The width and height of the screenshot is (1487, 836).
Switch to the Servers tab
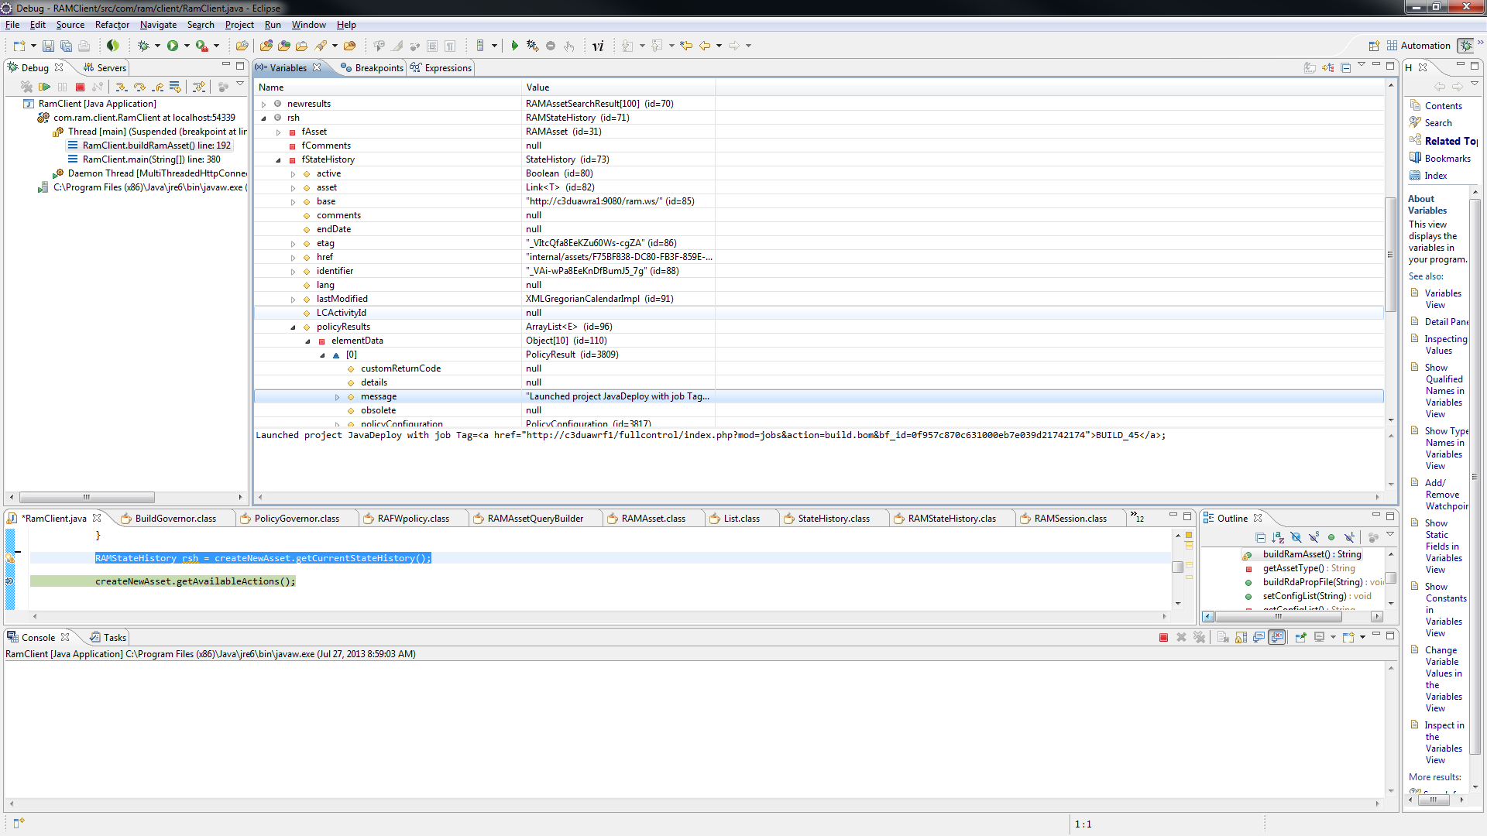(x=105, y=68)
